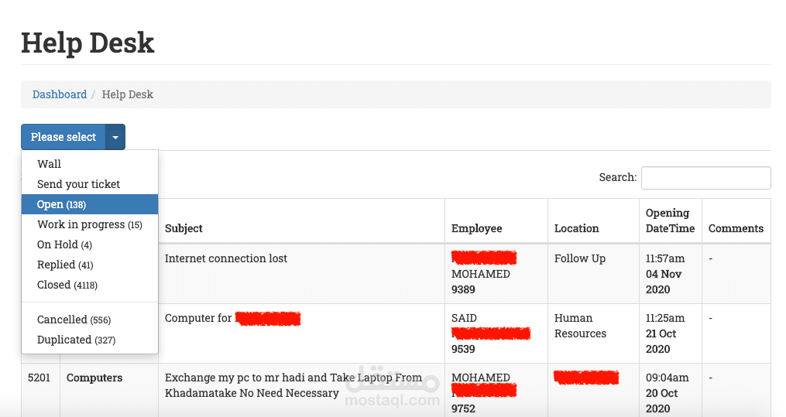This screenshot has height=417, width=786.
Task: Show Work in progress (15) tickets
Action: point(90,224)
